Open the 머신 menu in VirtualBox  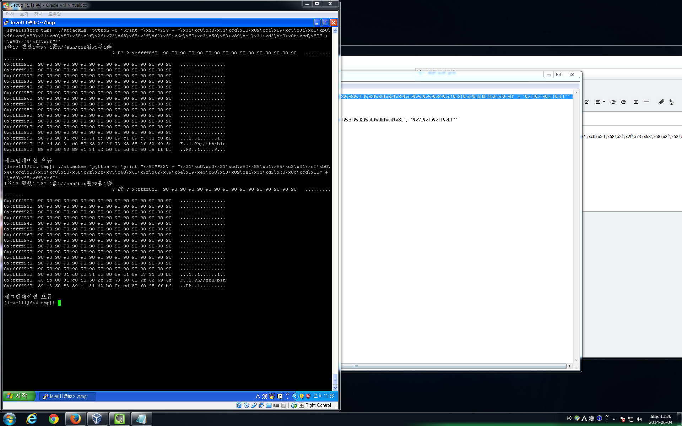[x=10, y=14]
